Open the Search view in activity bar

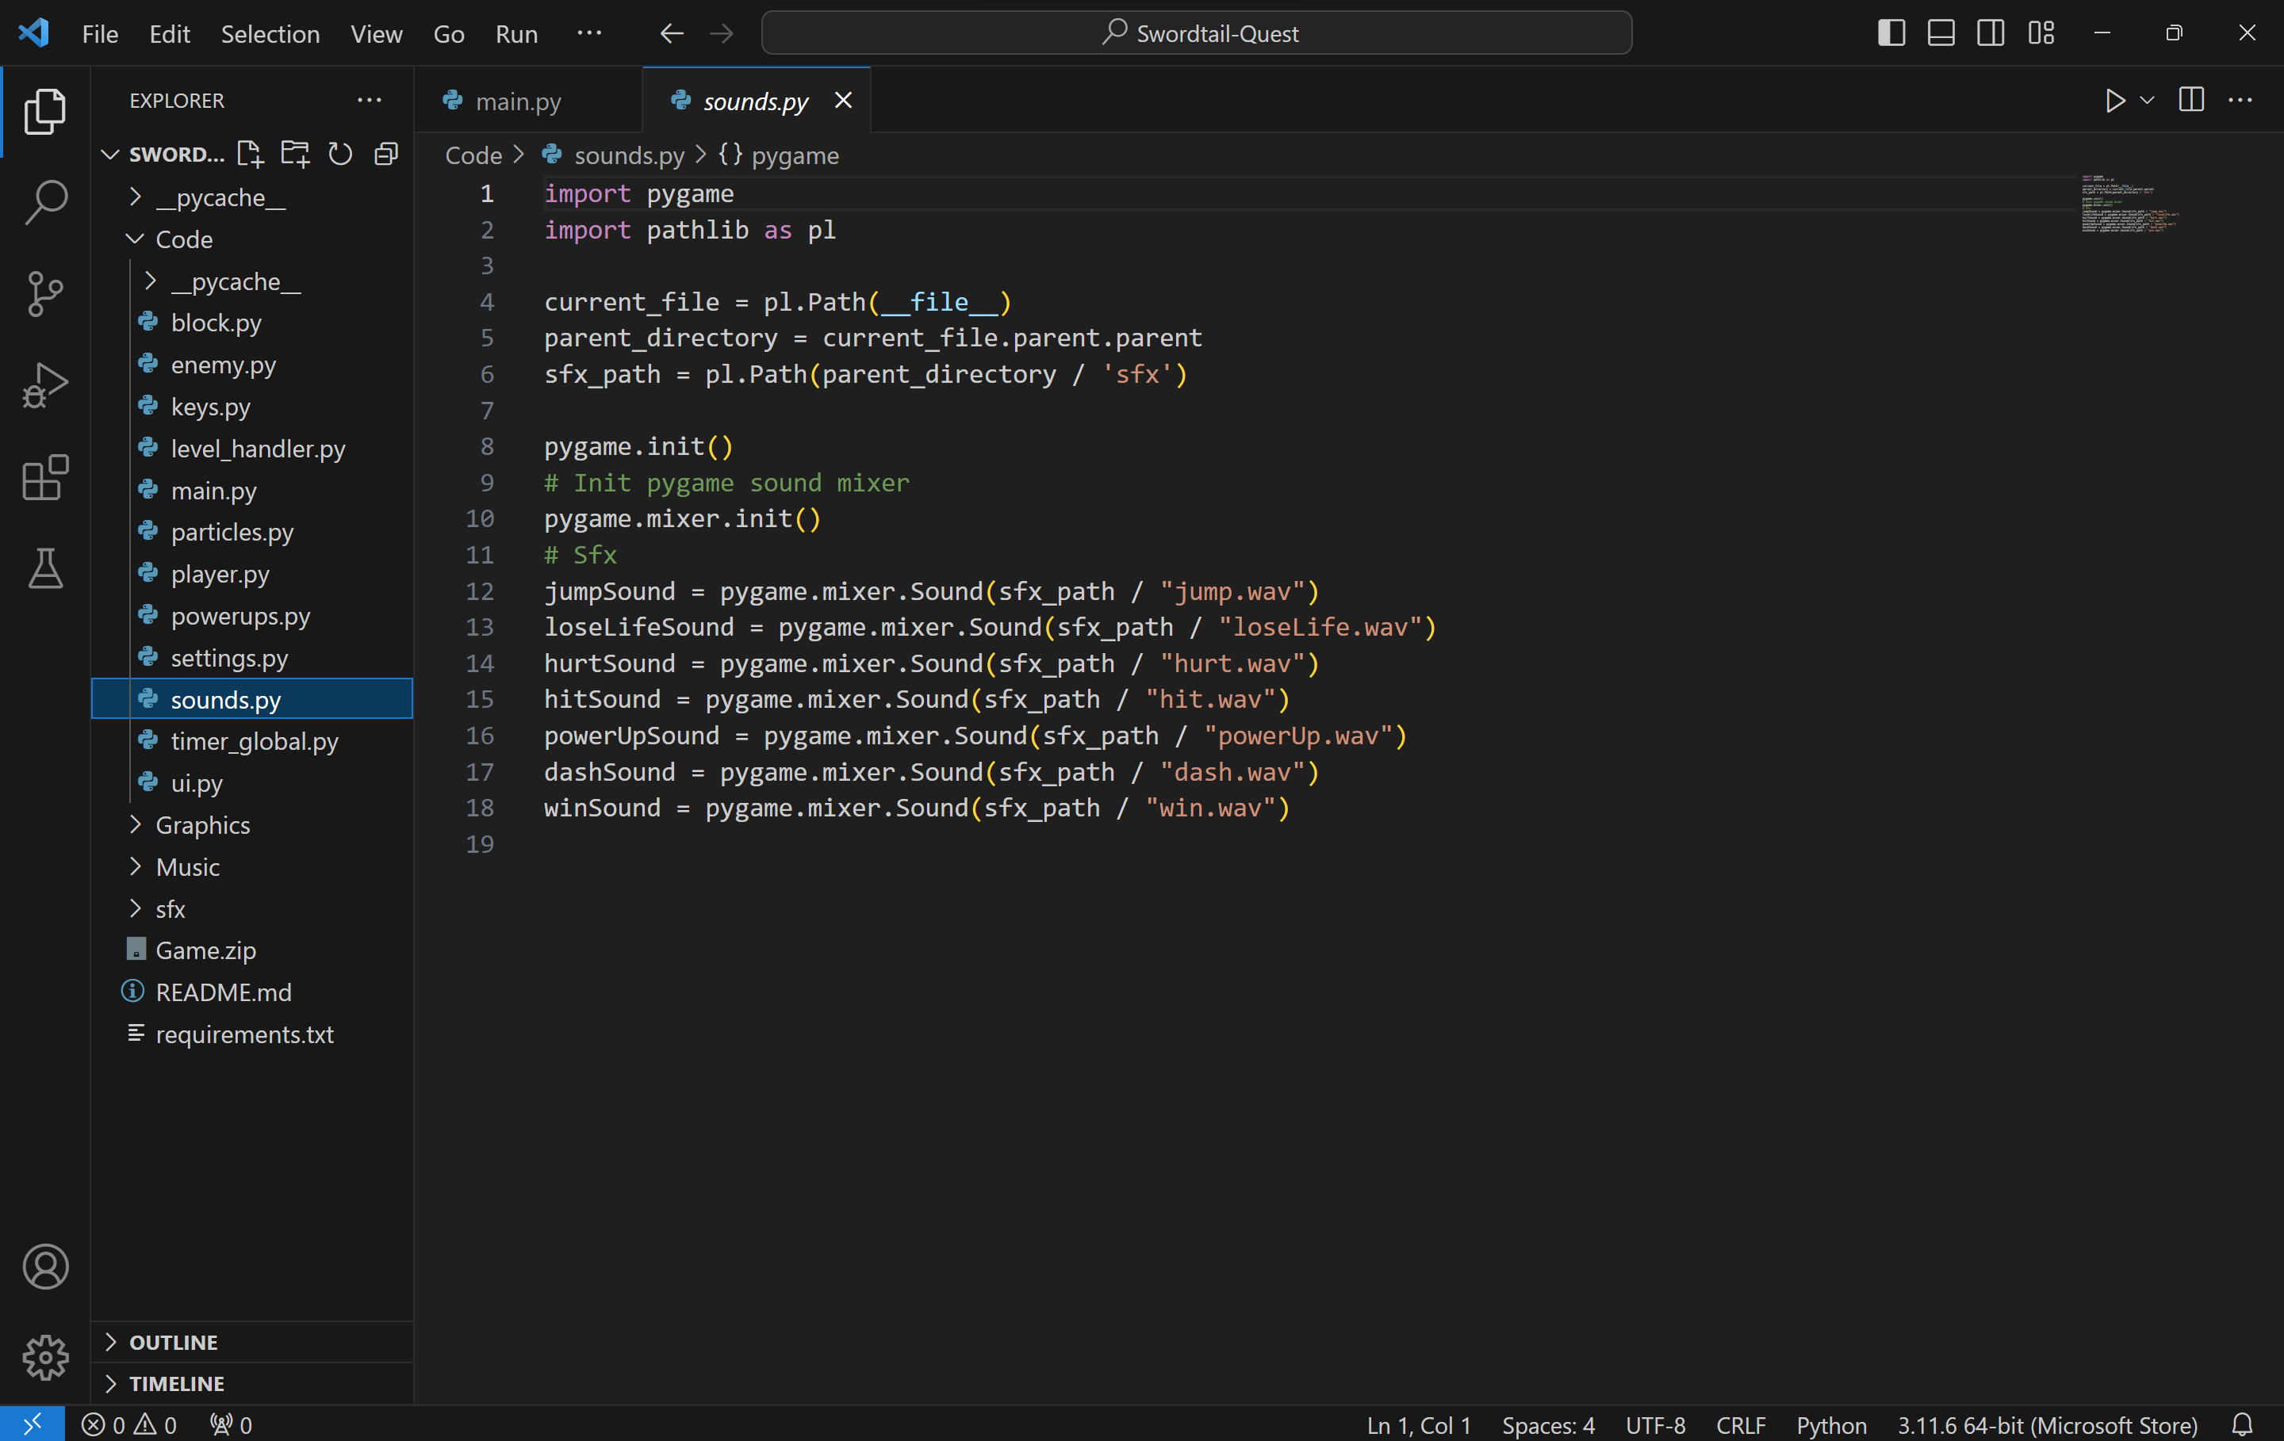(x=44, y=202)
